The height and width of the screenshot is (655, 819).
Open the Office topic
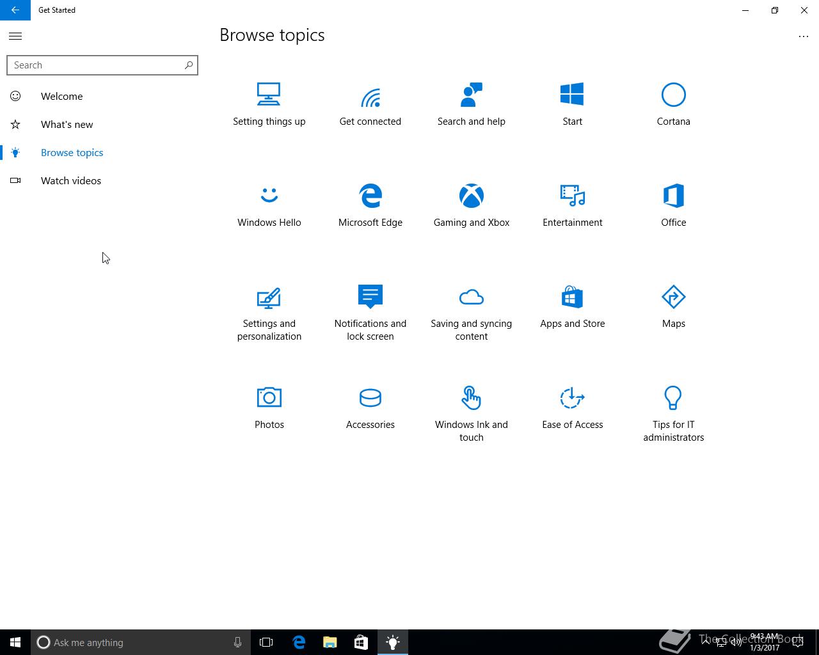coord(673,206)
